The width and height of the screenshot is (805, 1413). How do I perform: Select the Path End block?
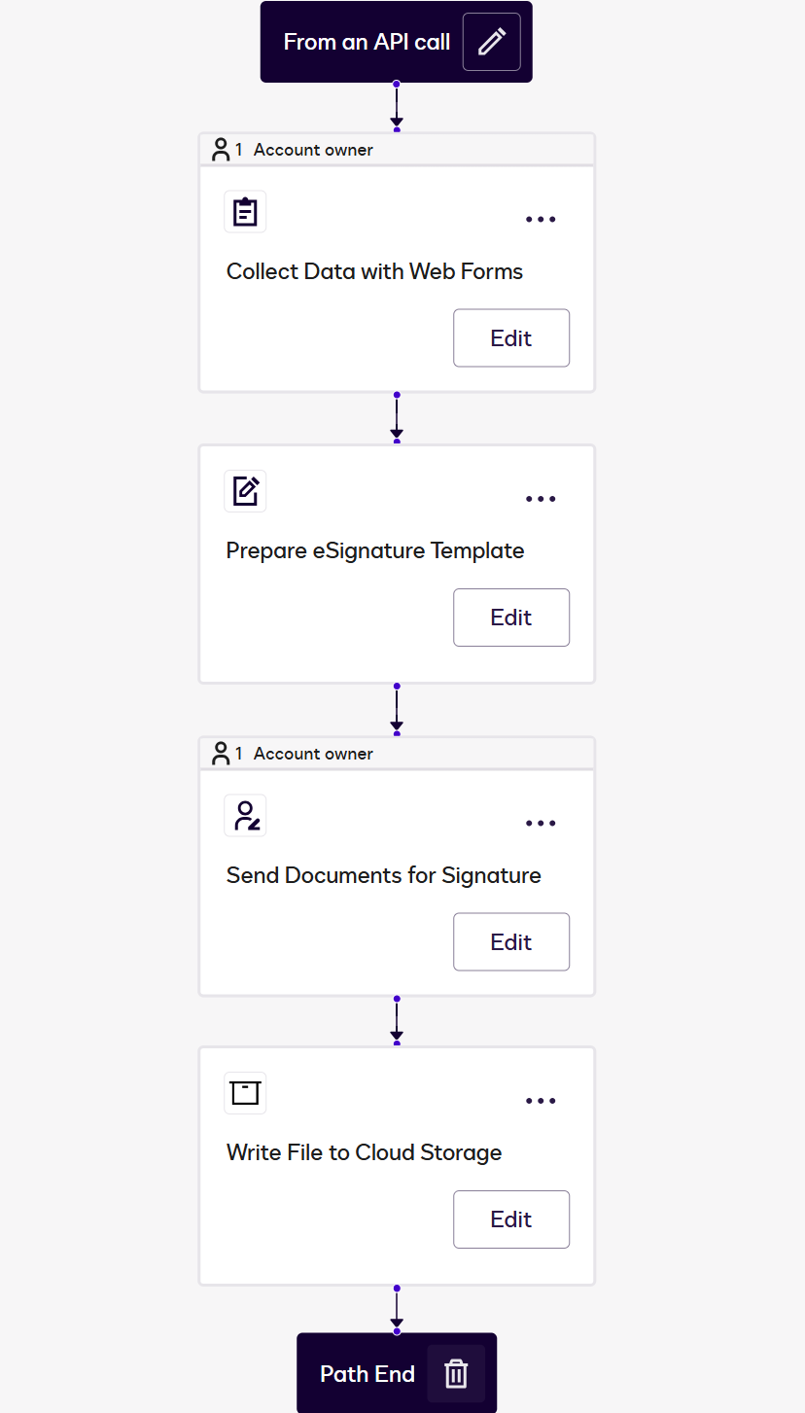coord(367,1373)
